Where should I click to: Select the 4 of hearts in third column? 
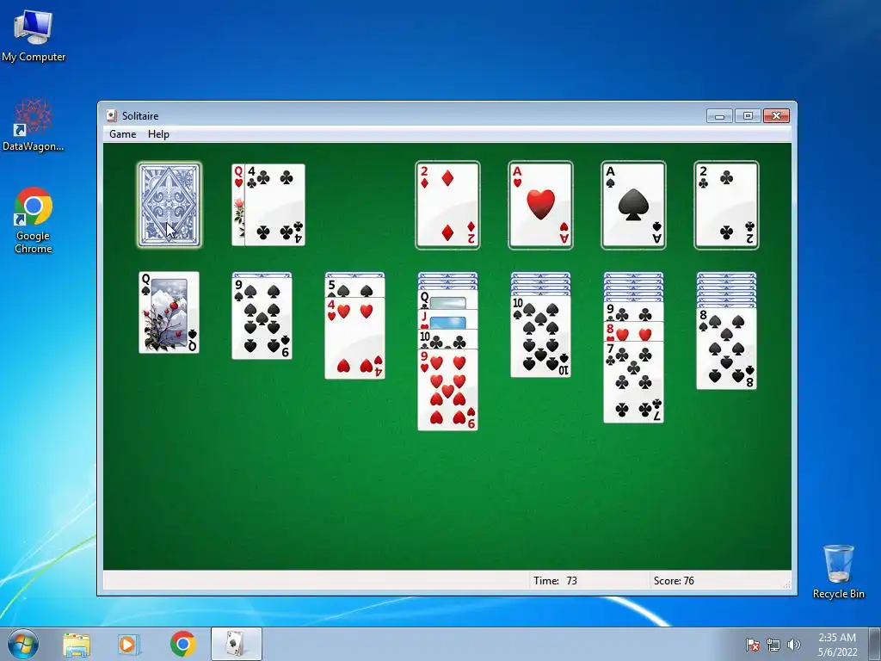355,339
